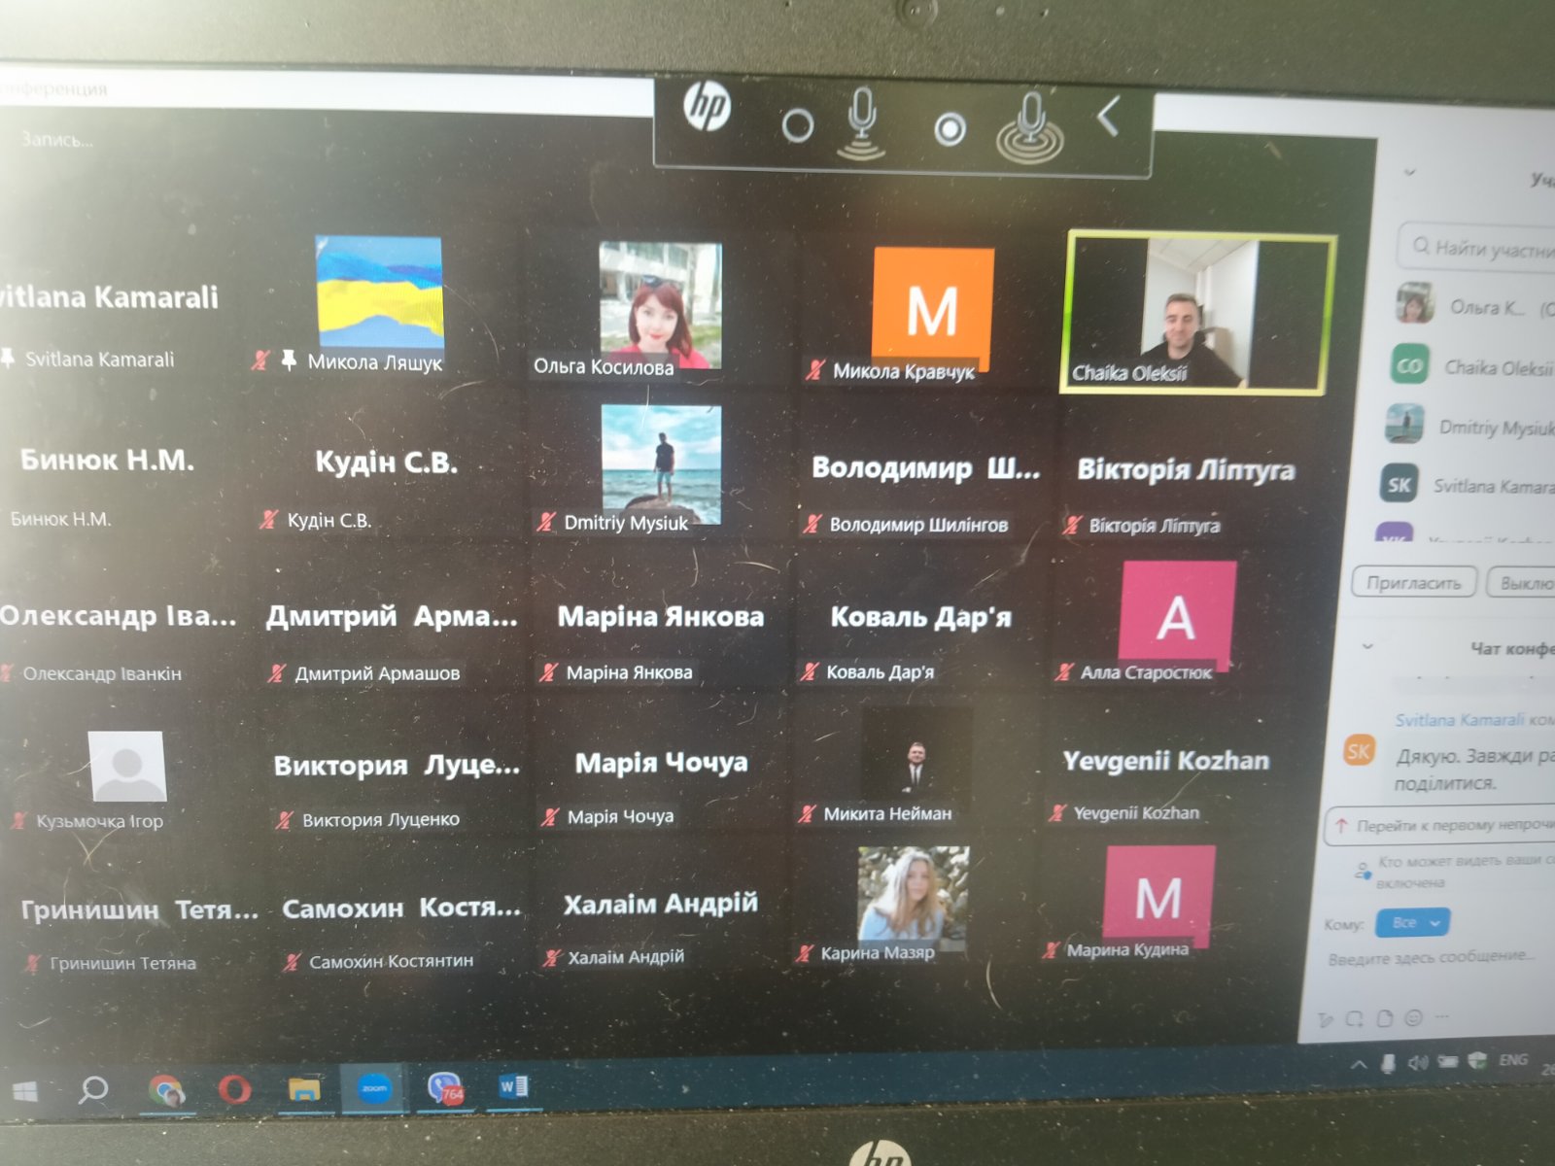Click Ольга Косилова video tile
This screenshot has height=1166, width=1555.
pos(661,304)
